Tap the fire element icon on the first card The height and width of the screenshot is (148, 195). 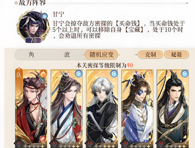coord(43,73)
